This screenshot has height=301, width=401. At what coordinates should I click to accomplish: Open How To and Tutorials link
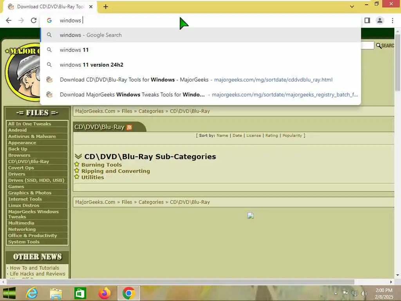tap(34, 268)
